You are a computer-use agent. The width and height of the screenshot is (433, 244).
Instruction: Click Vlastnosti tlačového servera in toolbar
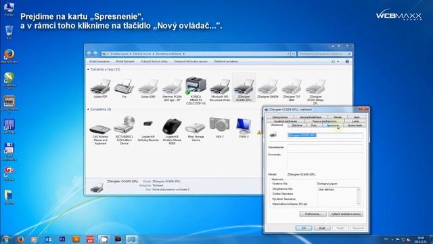pos(191,62)
